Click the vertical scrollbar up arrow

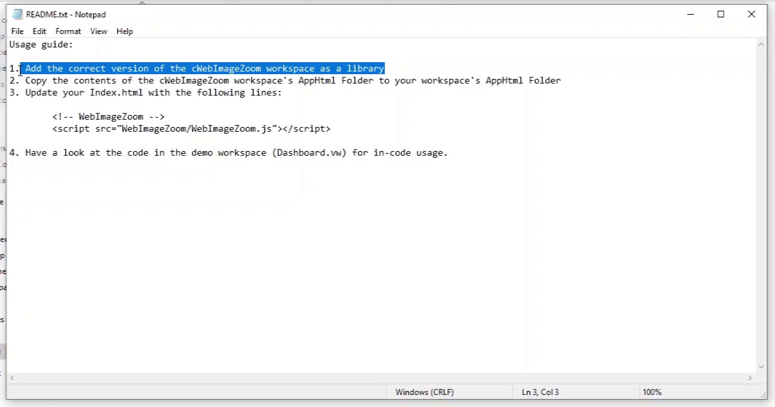(761, 45)
